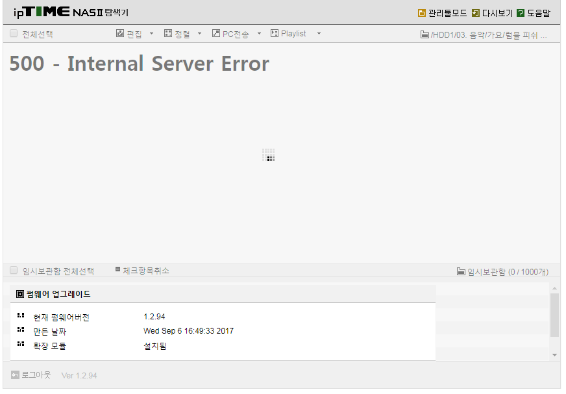Open the 편집 menu

tap(134, 34)
